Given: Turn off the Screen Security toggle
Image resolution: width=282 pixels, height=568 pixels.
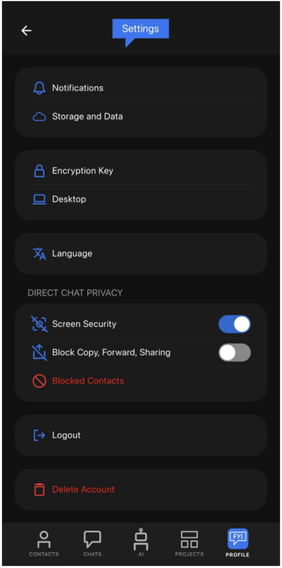Looking at the screenshot, I should pos(235,324).
